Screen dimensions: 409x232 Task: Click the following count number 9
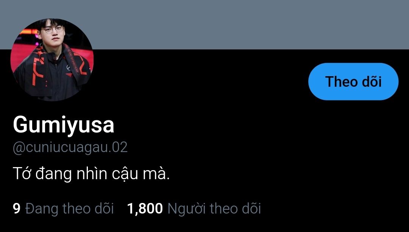pos(16,209)
